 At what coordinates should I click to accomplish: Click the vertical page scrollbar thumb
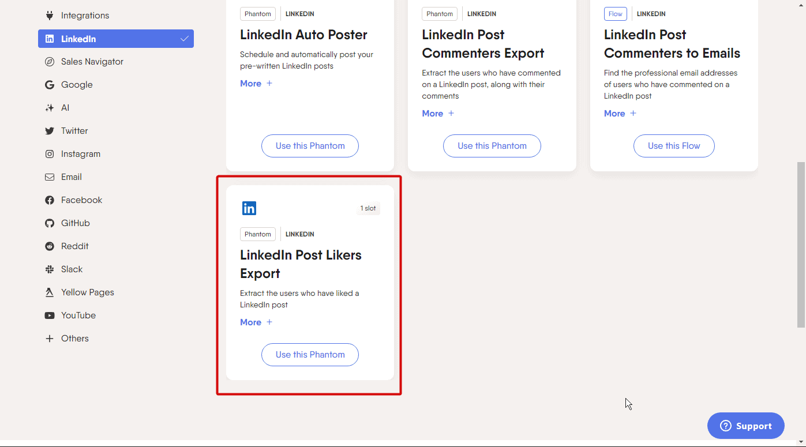801,245
